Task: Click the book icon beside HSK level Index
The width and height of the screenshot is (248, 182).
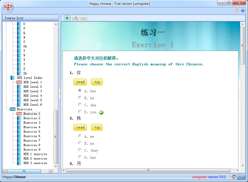Action: tap(13, 78)
